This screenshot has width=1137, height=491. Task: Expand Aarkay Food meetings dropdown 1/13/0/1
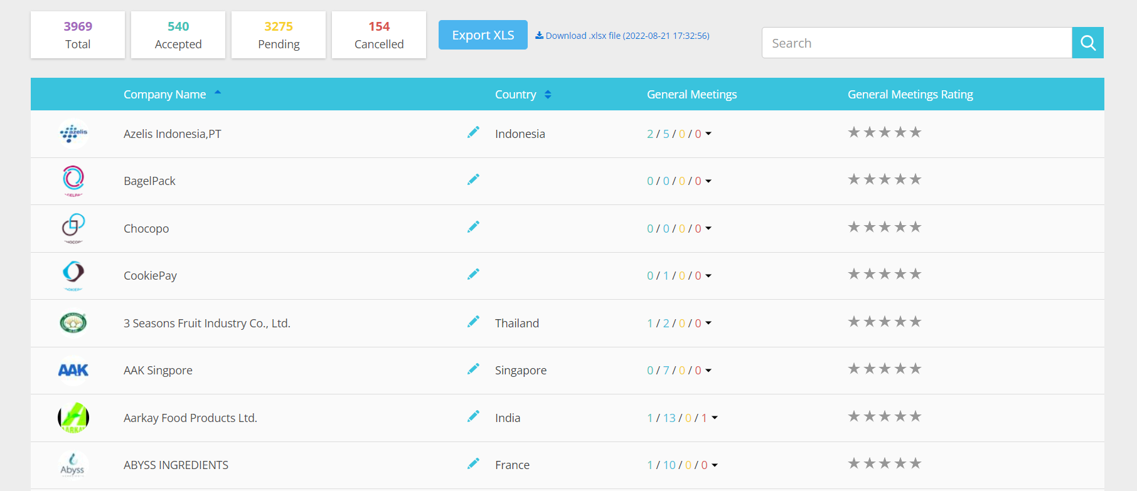point(715,418)
